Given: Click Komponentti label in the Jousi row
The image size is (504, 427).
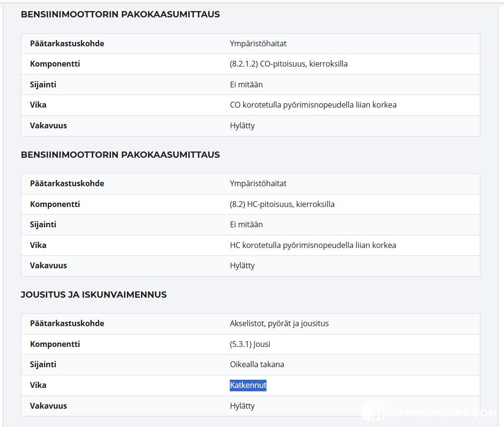Looking at the screenshot, I should coord(55,344).
